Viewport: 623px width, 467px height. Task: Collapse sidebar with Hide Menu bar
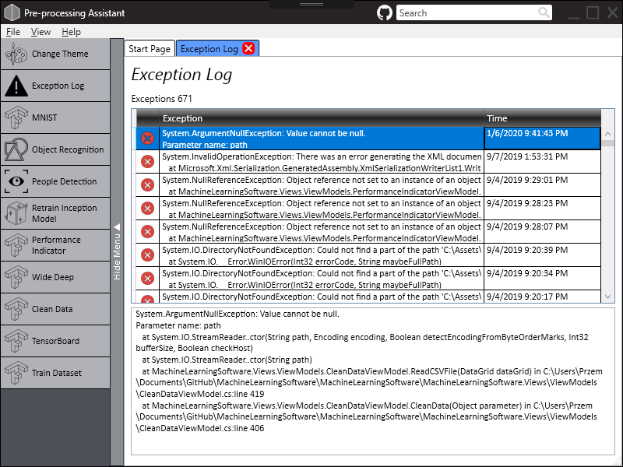click(x=117, y=251)
